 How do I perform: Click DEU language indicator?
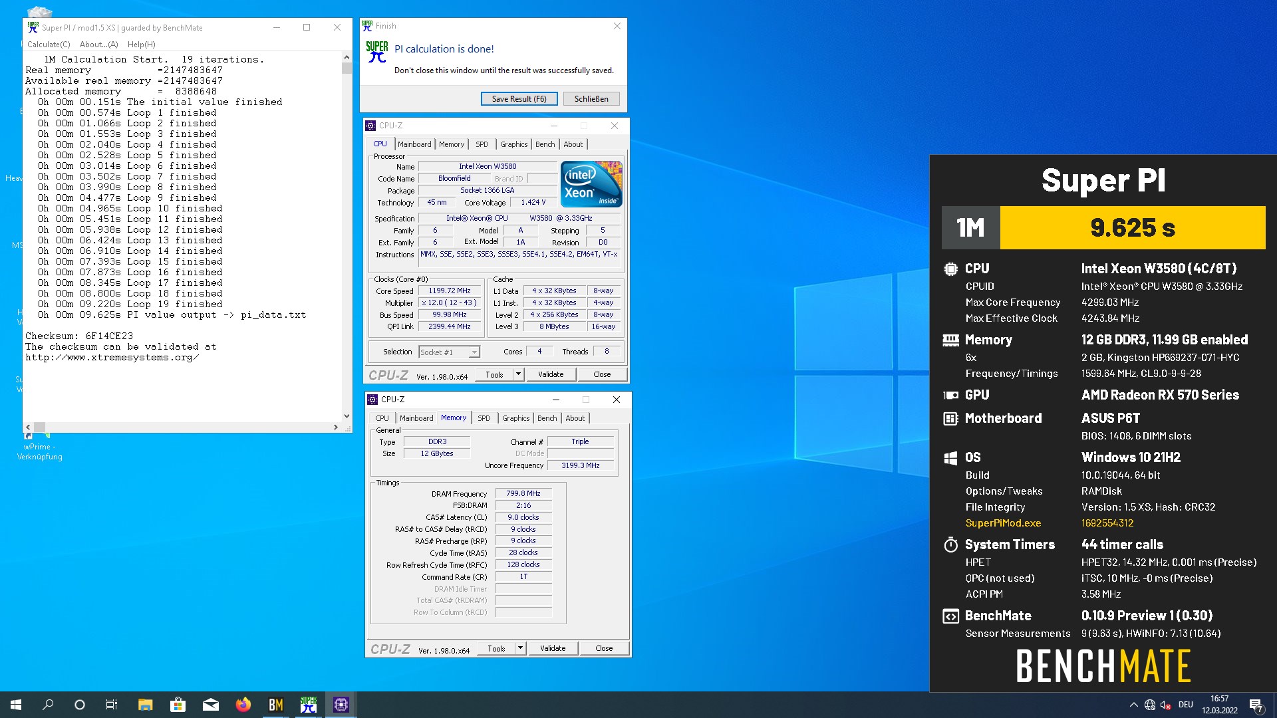[x=1186, y=705]
